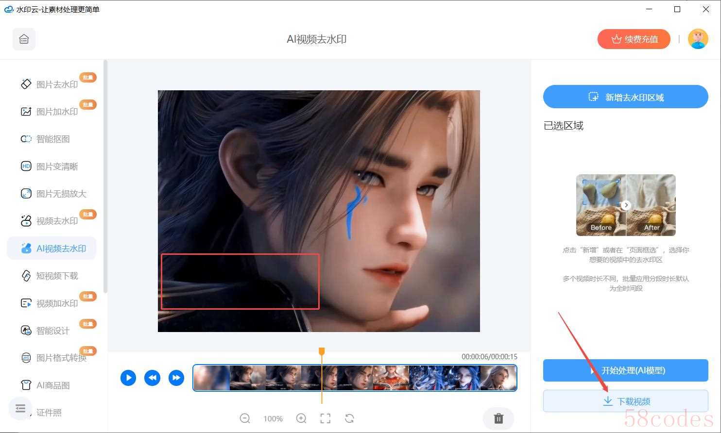
Task: Click the fit-to-screen icon
Action: point(326,418)
